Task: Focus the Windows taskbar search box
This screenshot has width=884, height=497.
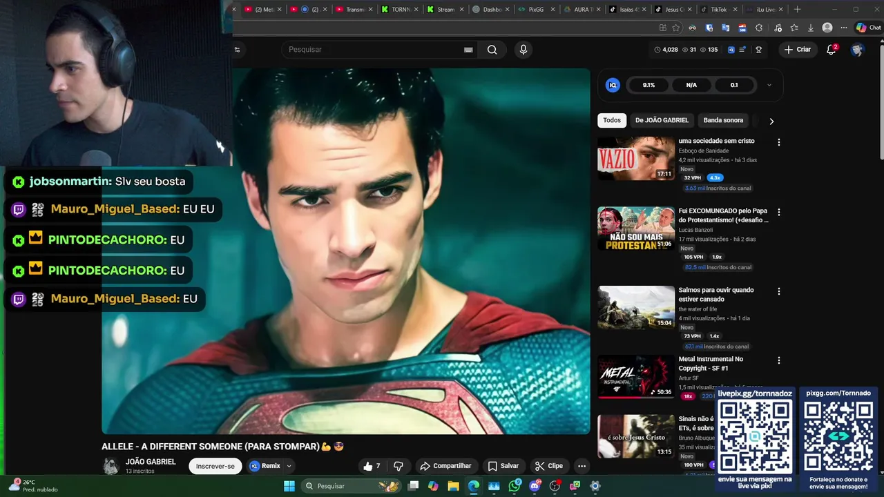Action: (351, 486)
